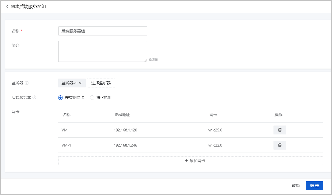Screen dimensions: 332x195
Task: Click the 添加网卡 dashed button
Action: 191,161
